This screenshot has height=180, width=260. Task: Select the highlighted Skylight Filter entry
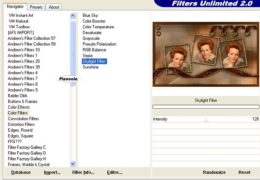pos(94,61)
